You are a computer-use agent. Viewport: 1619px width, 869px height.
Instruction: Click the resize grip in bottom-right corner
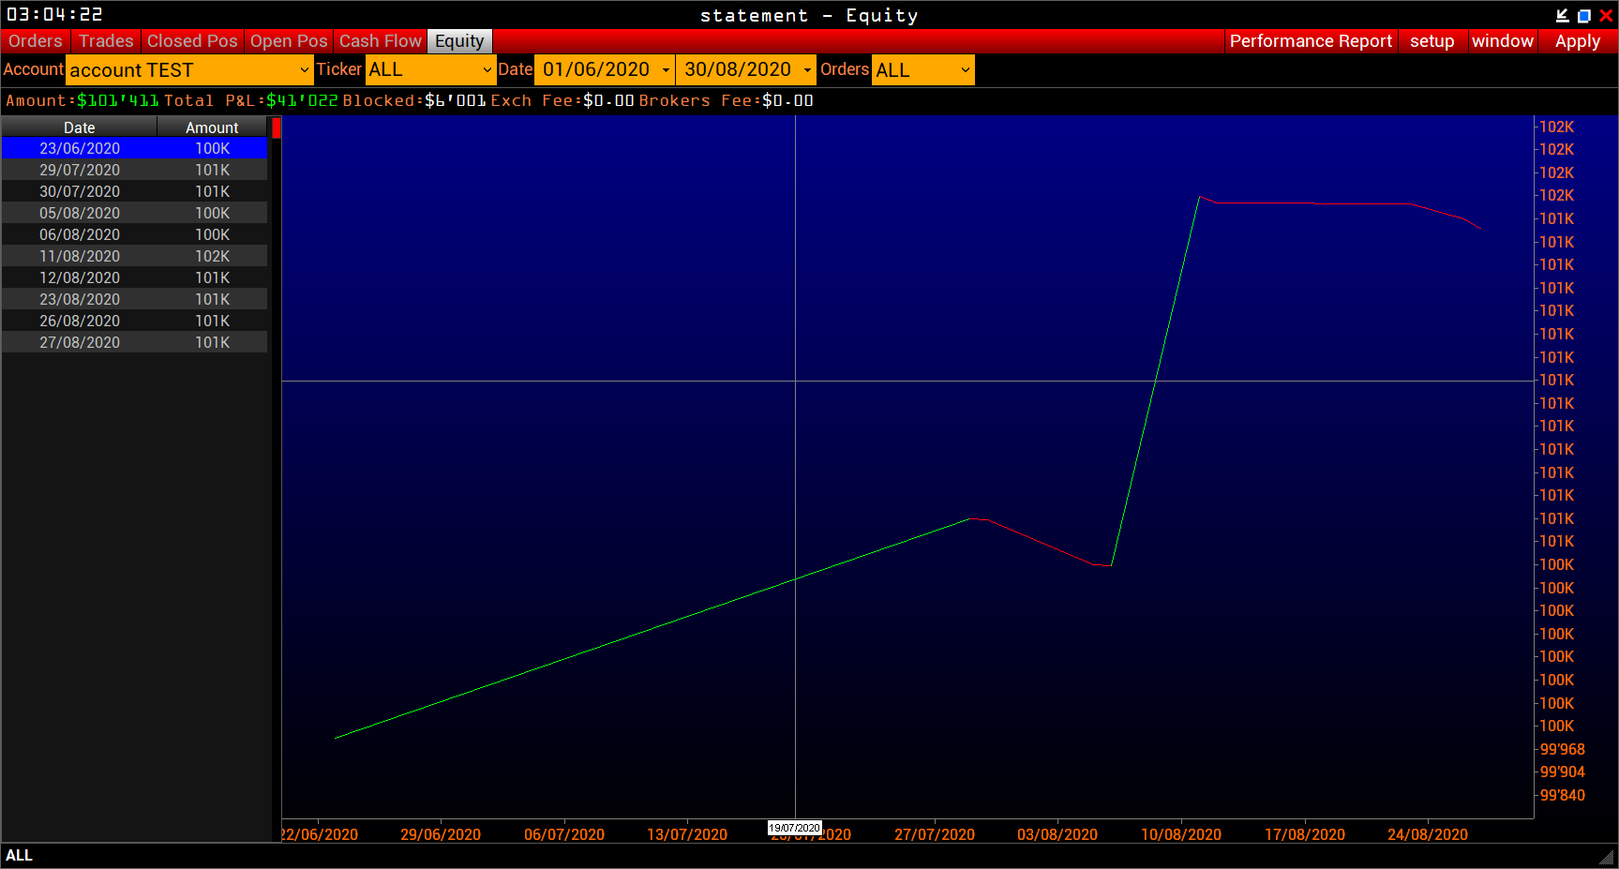[x=1607, y=857]
